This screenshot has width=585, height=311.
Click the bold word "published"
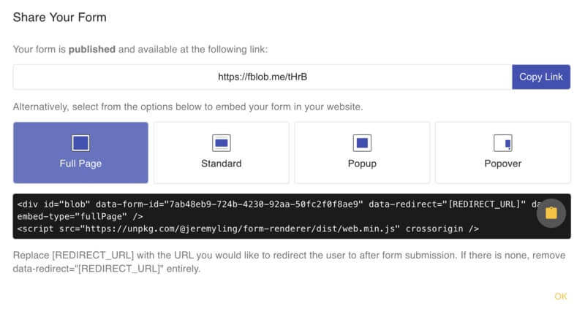(92, 50)
